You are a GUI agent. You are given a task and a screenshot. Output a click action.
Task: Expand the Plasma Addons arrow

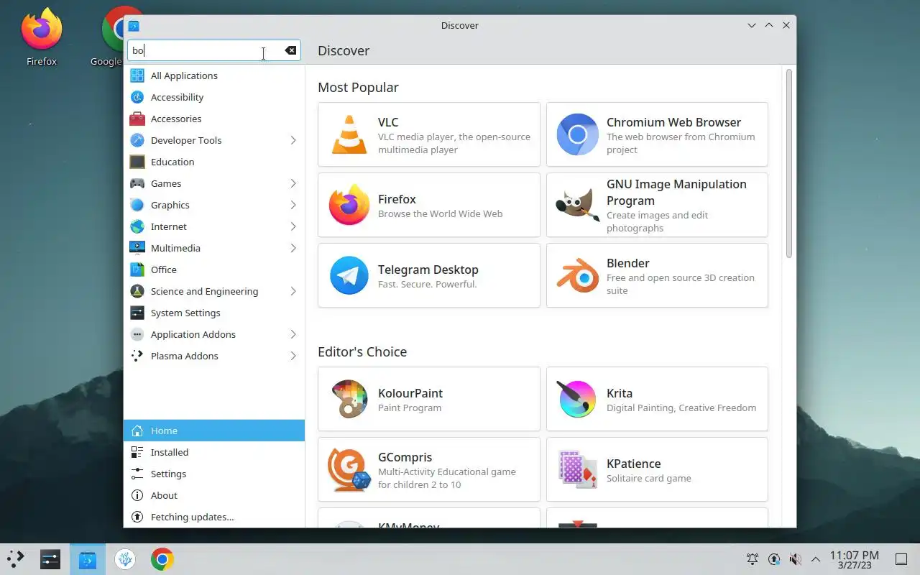293,356
